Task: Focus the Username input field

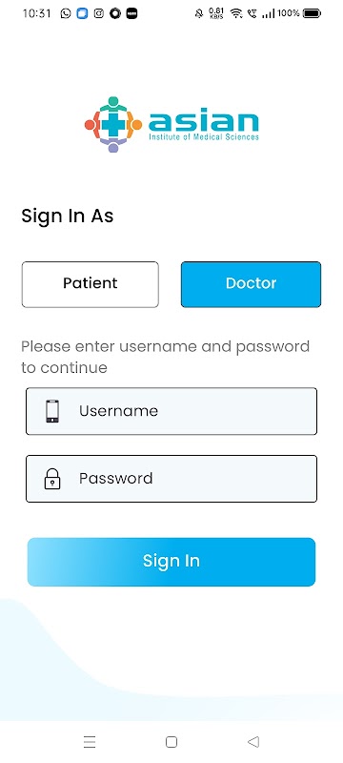Action: [171, 411]
